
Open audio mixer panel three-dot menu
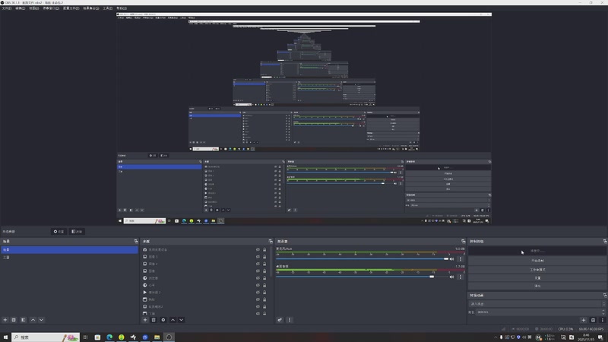pos(290,320)
